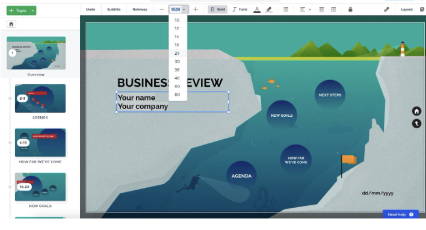The width and height of the screenshot is (426, 230).
Task: Select the AGENDA slide thumbnail
Action: (40, 98)
